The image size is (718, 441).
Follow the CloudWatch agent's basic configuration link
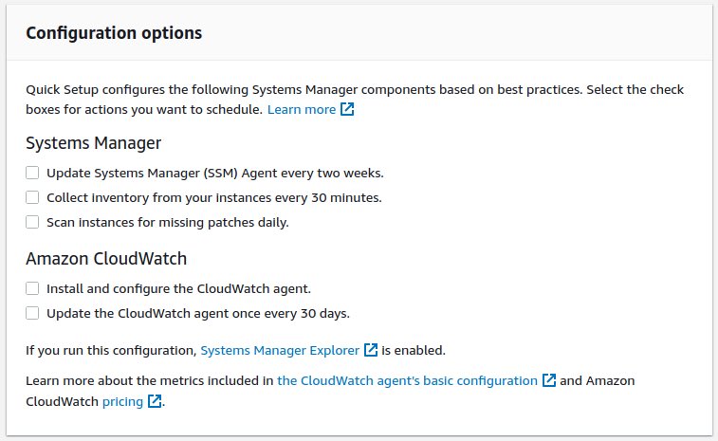click(407, 380)
